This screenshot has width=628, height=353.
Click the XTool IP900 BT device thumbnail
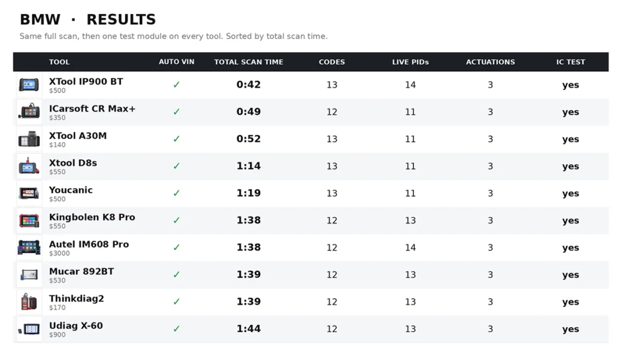(29, 85)
